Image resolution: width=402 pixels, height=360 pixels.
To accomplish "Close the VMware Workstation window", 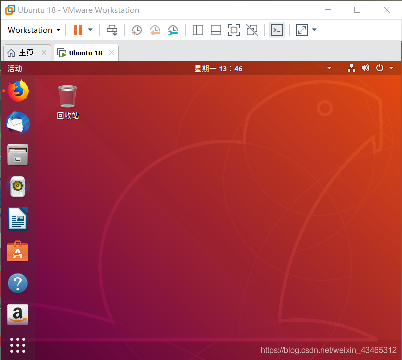I will pos(387,10).
